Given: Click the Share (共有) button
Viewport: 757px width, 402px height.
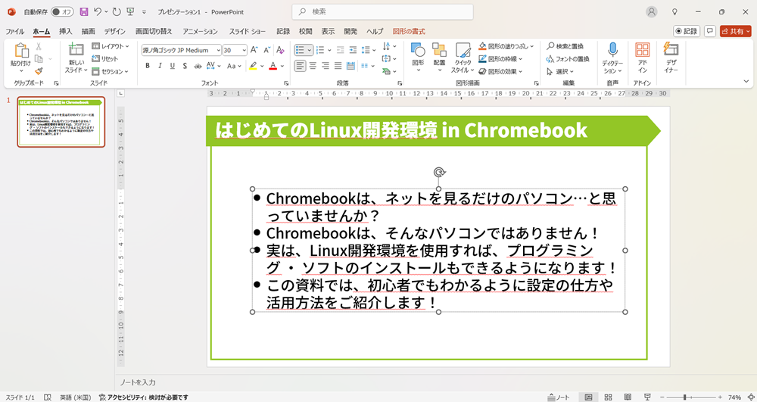Looking at the screenshot, I should (736, 31).
